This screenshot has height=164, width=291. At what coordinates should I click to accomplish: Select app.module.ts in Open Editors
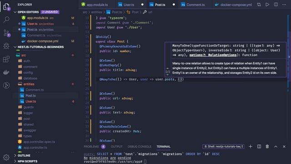[x=45, y=18]
